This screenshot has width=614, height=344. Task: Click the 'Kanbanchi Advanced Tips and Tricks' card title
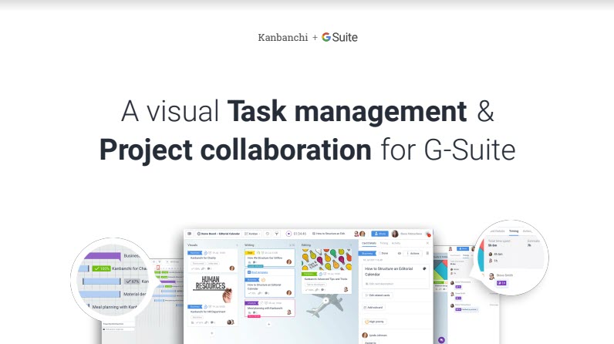(x=326, y=279)
